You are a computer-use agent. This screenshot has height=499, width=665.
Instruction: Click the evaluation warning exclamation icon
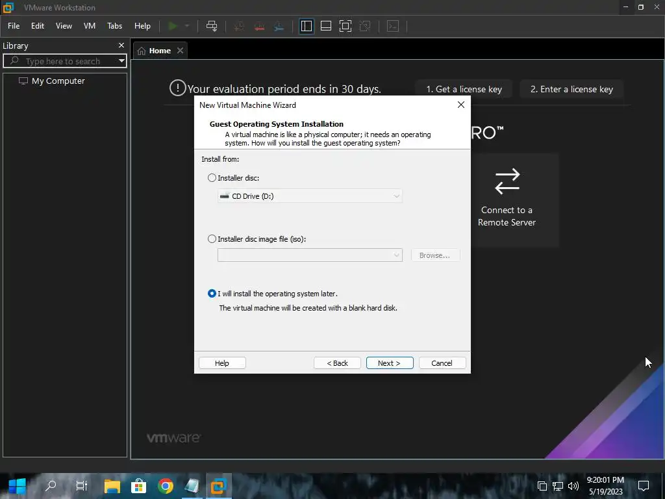tap(177, 88)
